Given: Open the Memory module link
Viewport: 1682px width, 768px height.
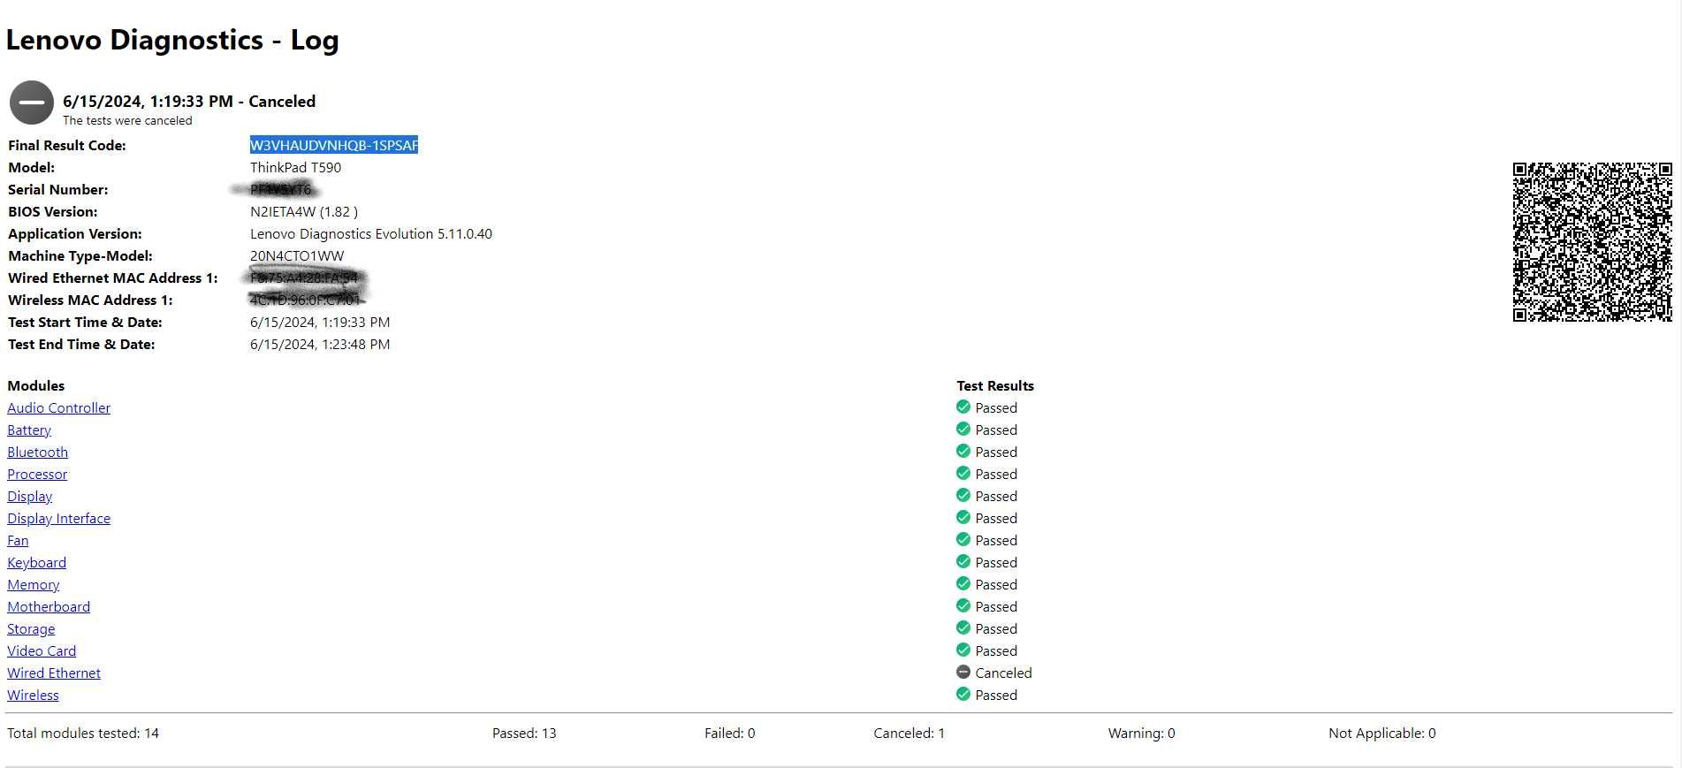Looking at the screenshot, I should click(x=34, y=584).
